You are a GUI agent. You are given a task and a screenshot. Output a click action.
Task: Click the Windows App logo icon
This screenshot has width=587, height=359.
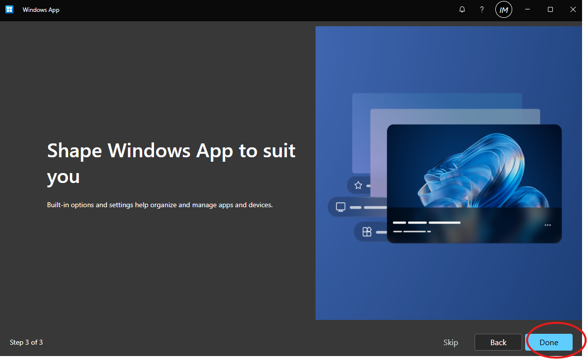(x=9, y=9)
